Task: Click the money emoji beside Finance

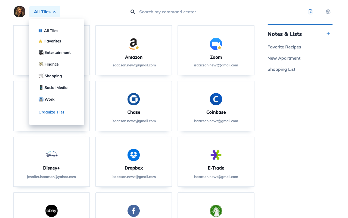Action: [x=41, y=64]
